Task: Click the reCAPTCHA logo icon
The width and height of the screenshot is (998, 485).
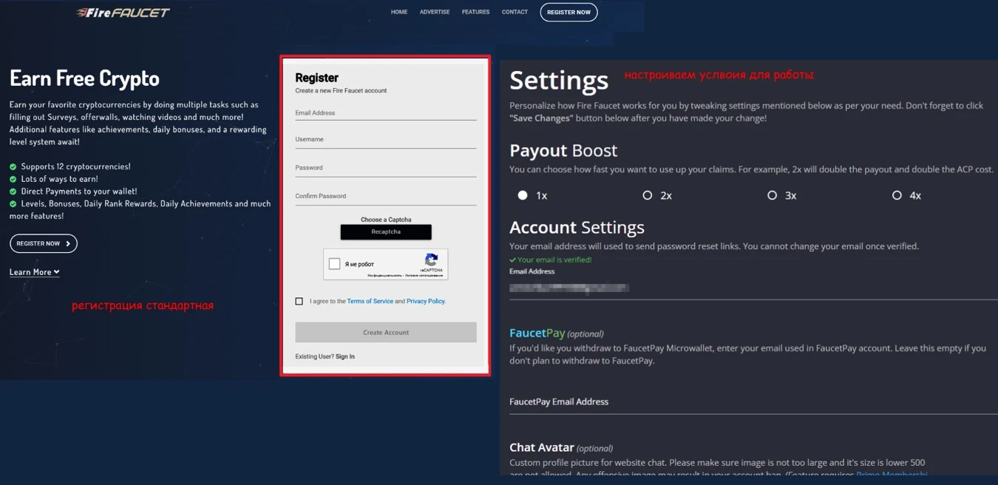Action: click(432, 260)
